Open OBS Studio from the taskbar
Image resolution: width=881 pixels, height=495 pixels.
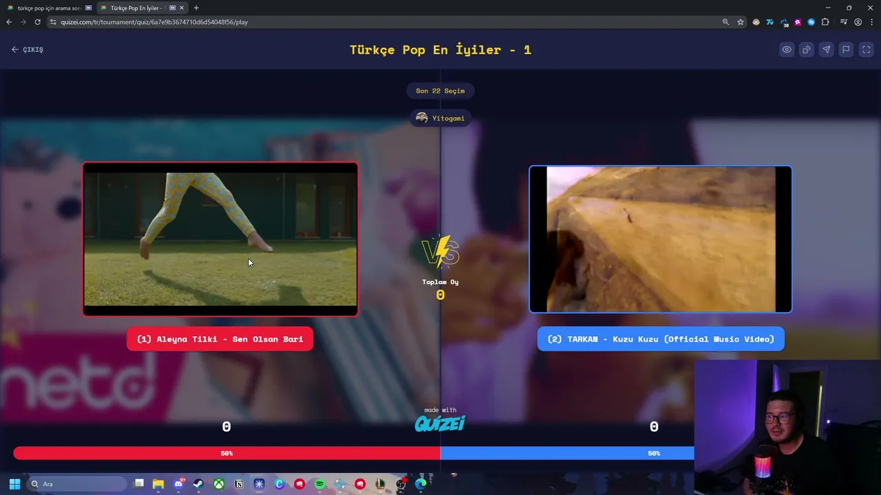pyautogui.click(x=401, y=484)
